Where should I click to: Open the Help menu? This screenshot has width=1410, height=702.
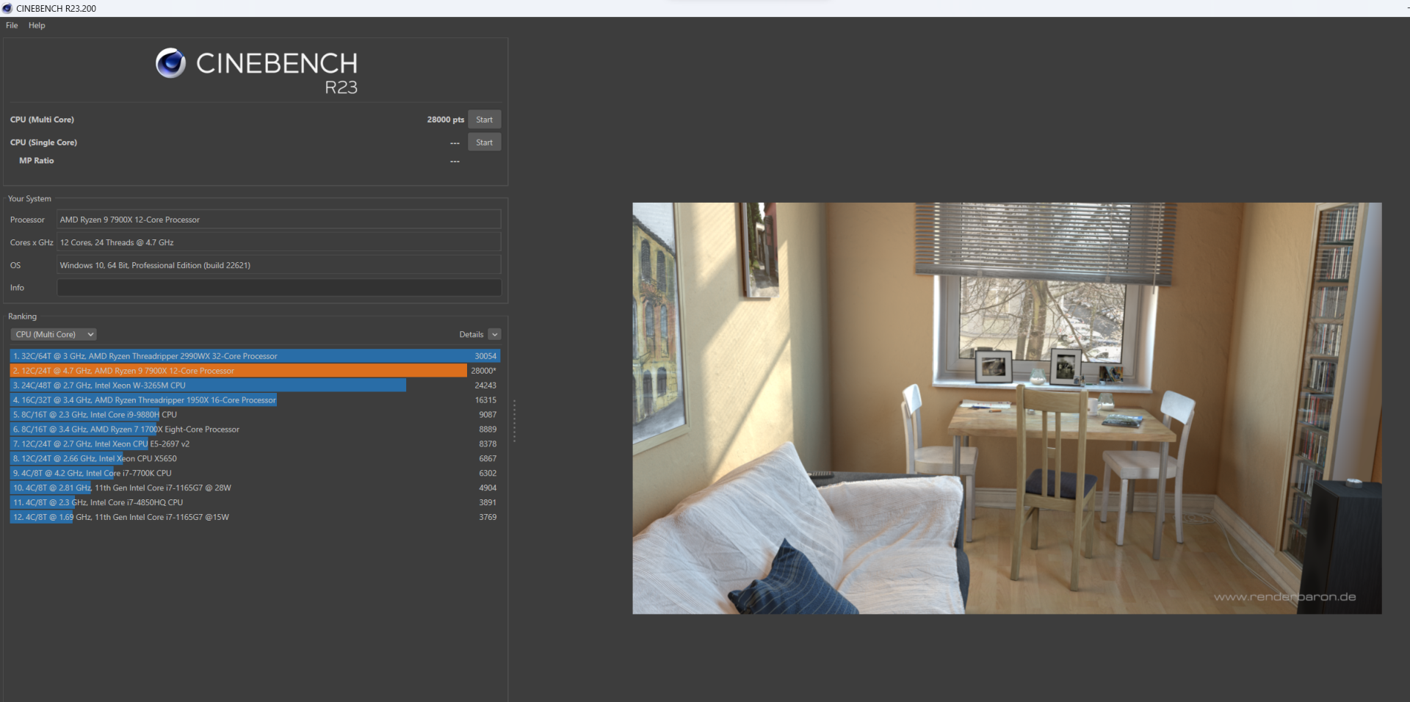(37, 25)
